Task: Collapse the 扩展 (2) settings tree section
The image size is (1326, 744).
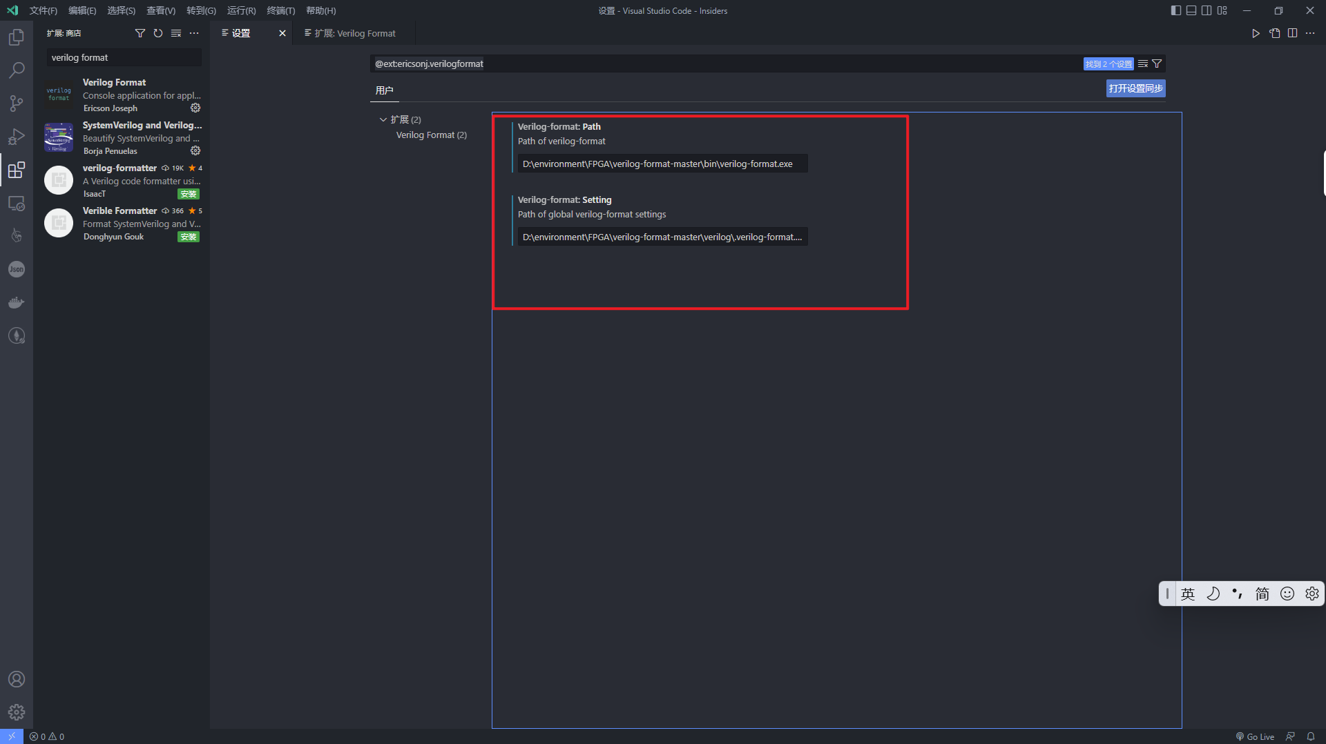Action: coord(383,119)
